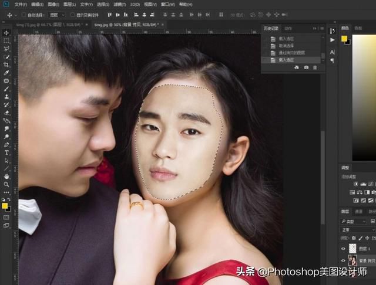Open the 文件(F) menu

(21, 4)
